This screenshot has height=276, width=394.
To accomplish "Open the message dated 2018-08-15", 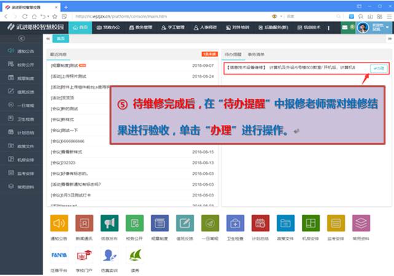I will pos(132,152).
